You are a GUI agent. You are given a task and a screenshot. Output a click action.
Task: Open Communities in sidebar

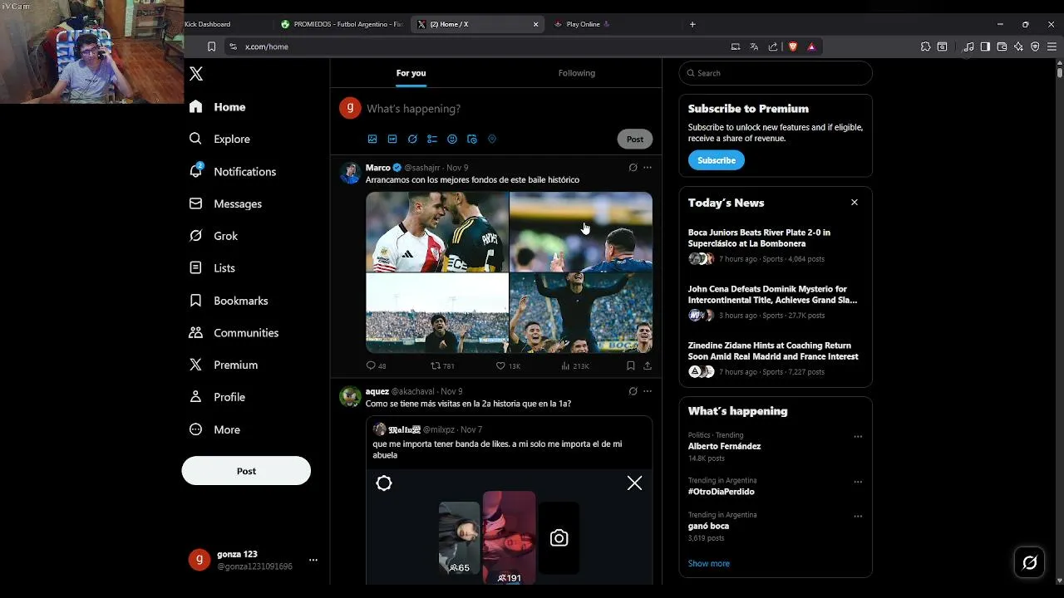[234, 332]
